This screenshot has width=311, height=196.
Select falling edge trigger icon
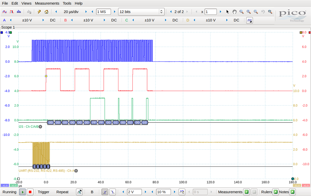[112, 192]
